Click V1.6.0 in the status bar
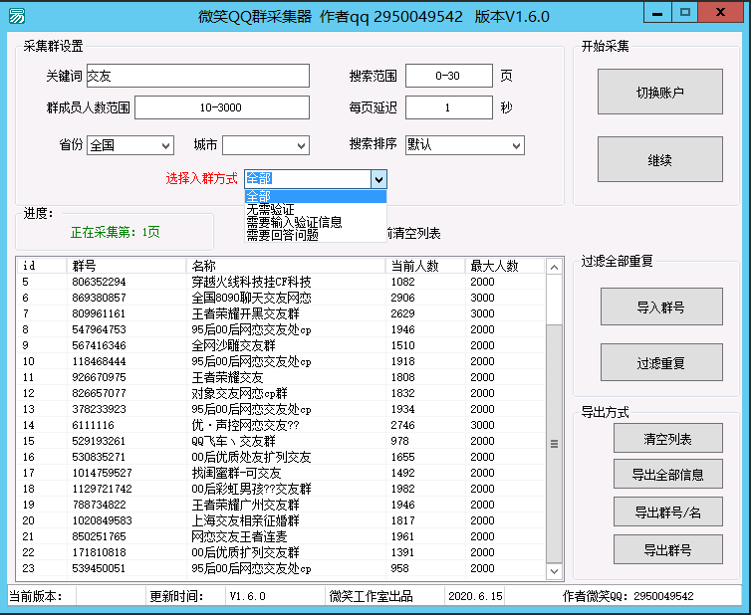The width and height of the screenshot is (751, 615). (x=248, y=596)
